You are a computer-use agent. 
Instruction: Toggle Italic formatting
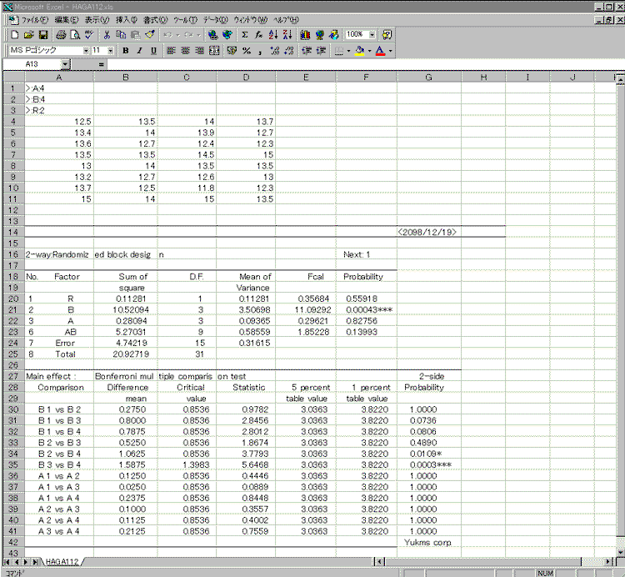tap(139, 50)
